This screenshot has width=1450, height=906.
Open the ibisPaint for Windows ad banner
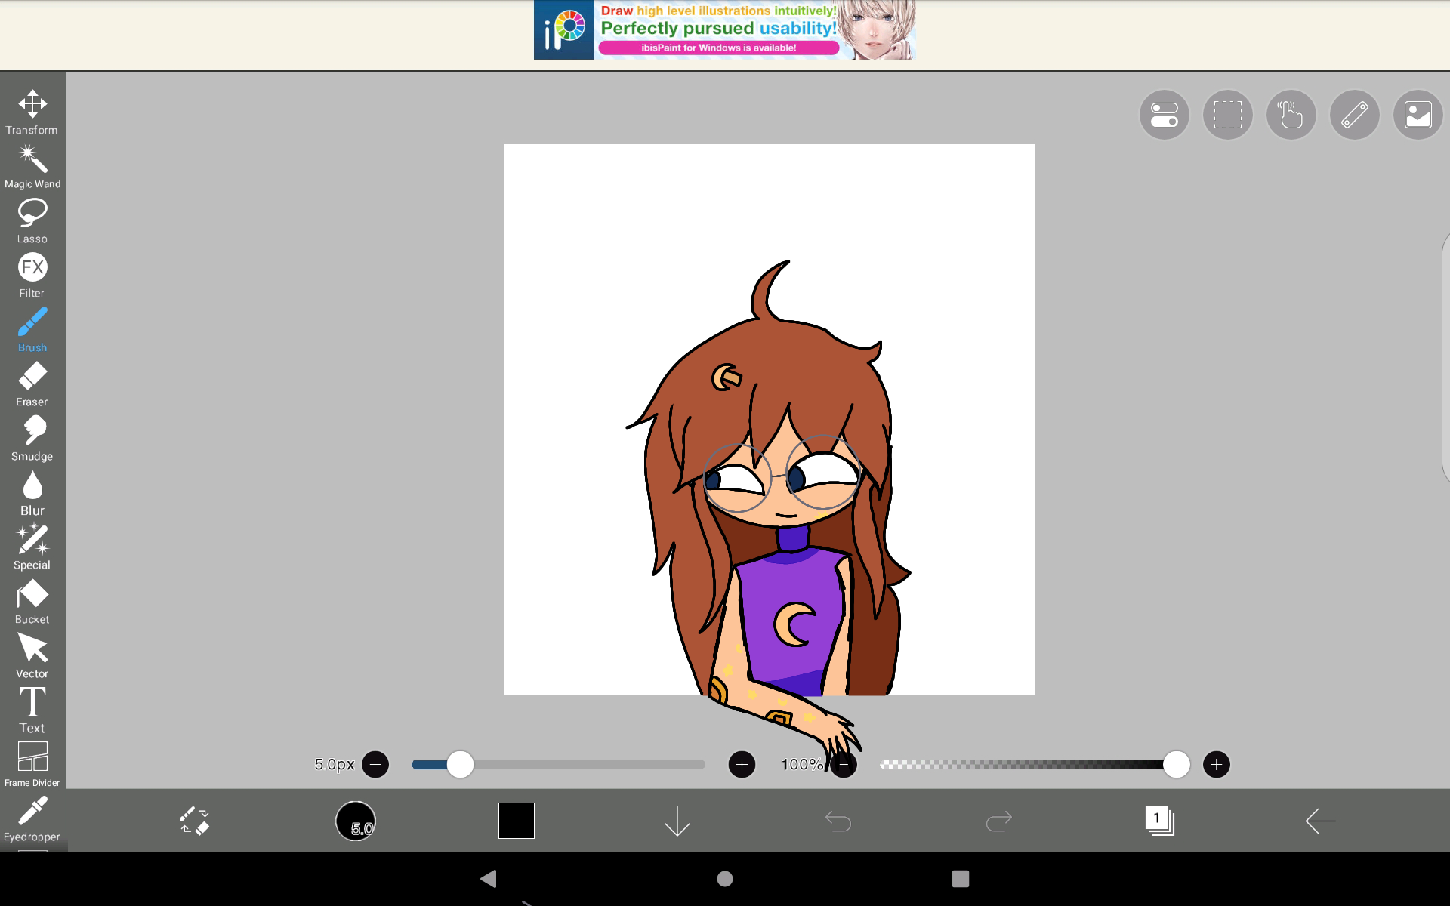(x=725, y=30)
